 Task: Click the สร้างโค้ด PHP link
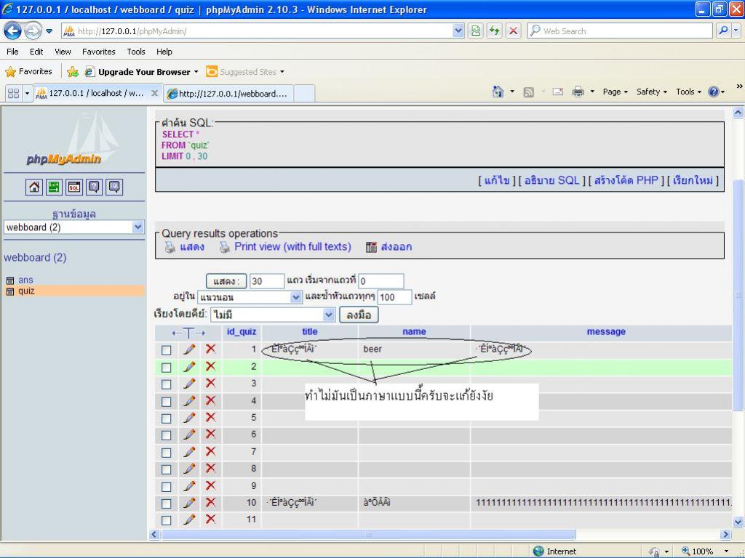tap(626, 180)
